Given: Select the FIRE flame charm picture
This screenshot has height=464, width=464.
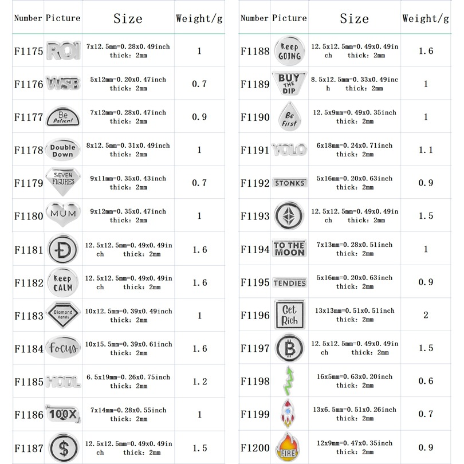Looking at the screenshot, I should (289, 447).
